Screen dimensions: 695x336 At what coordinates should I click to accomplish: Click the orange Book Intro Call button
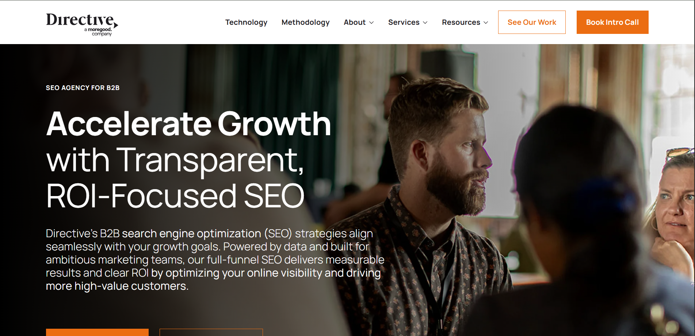pyautogui.click(x=612, y=22)
